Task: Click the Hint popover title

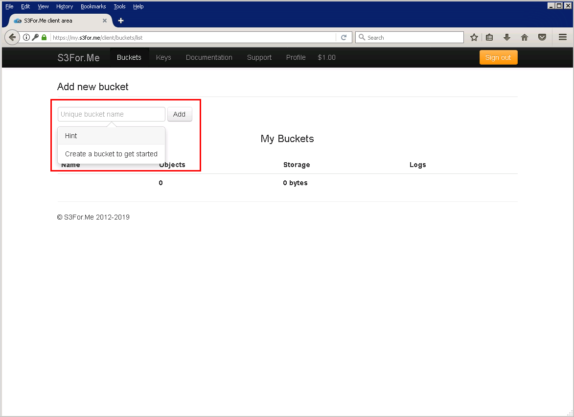Action: pyautogui.click(x=71, y=136)
